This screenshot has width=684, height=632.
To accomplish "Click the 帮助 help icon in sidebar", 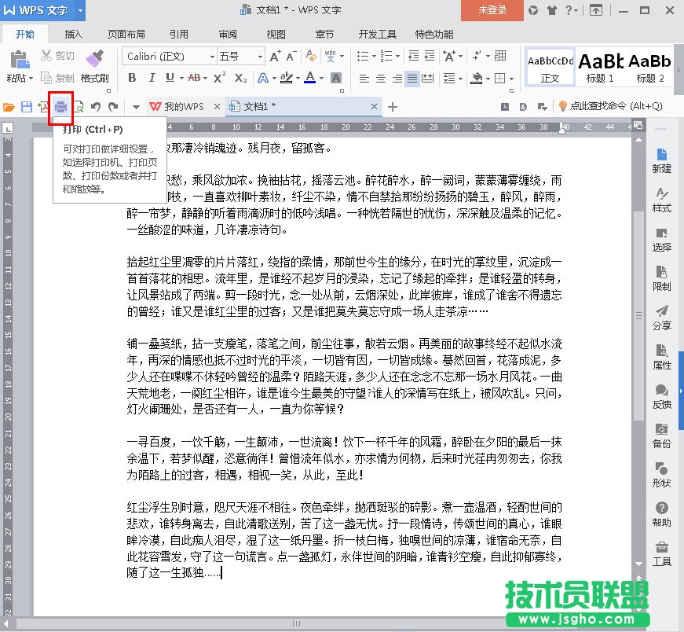I will (661, 513).
